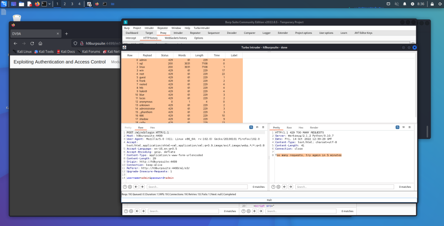Open the response panel hamburger options menu
This screenshot has width=444, height=226.
(409, 128)
